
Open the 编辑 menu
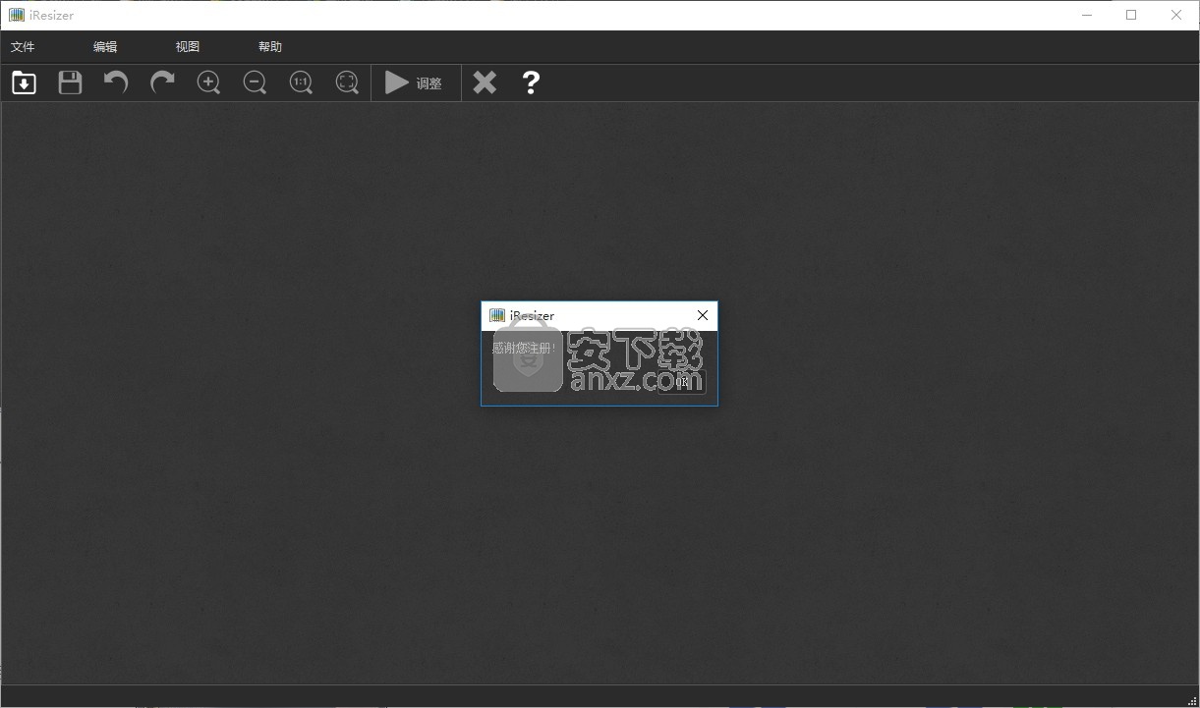pyautogui.click(x=105, y=47)
